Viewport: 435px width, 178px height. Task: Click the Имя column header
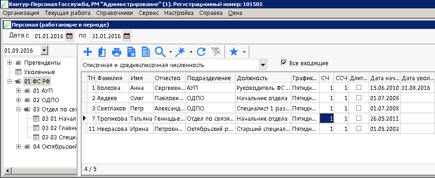[x=141, y=78]
